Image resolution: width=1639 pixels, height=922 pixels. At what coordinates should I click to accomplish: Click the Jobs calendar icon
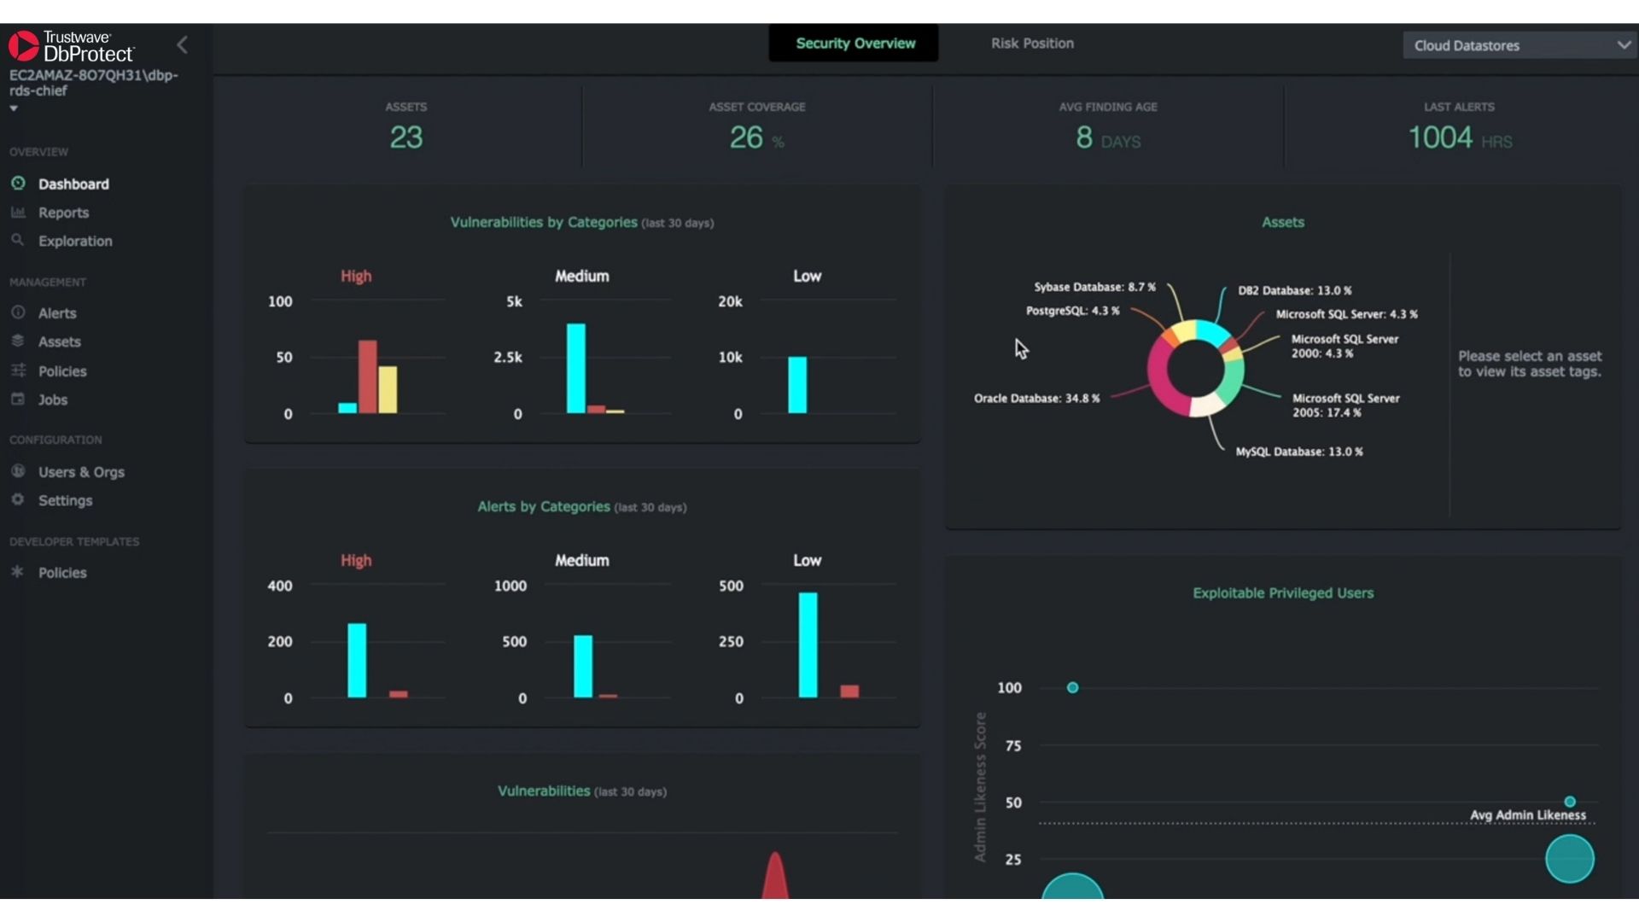(x=18, y=399)
